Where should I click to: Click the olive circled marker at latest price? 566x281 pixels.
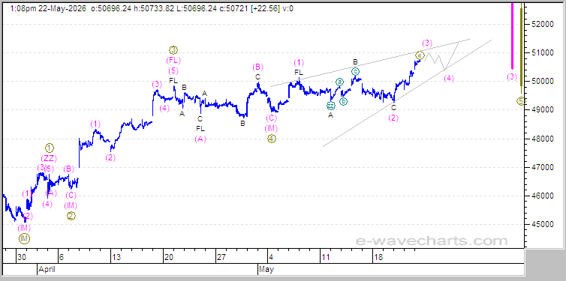tap(420, 55)
